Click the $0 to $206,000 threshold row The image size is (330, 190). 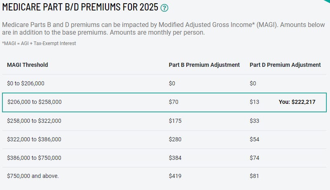tap(164, 84)
